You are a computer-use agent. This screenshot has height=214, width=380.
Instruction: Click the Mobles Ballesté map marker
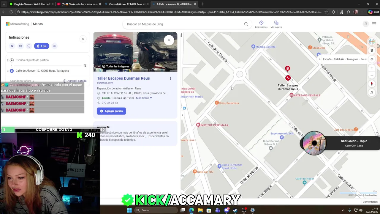(x=253, y=46)
